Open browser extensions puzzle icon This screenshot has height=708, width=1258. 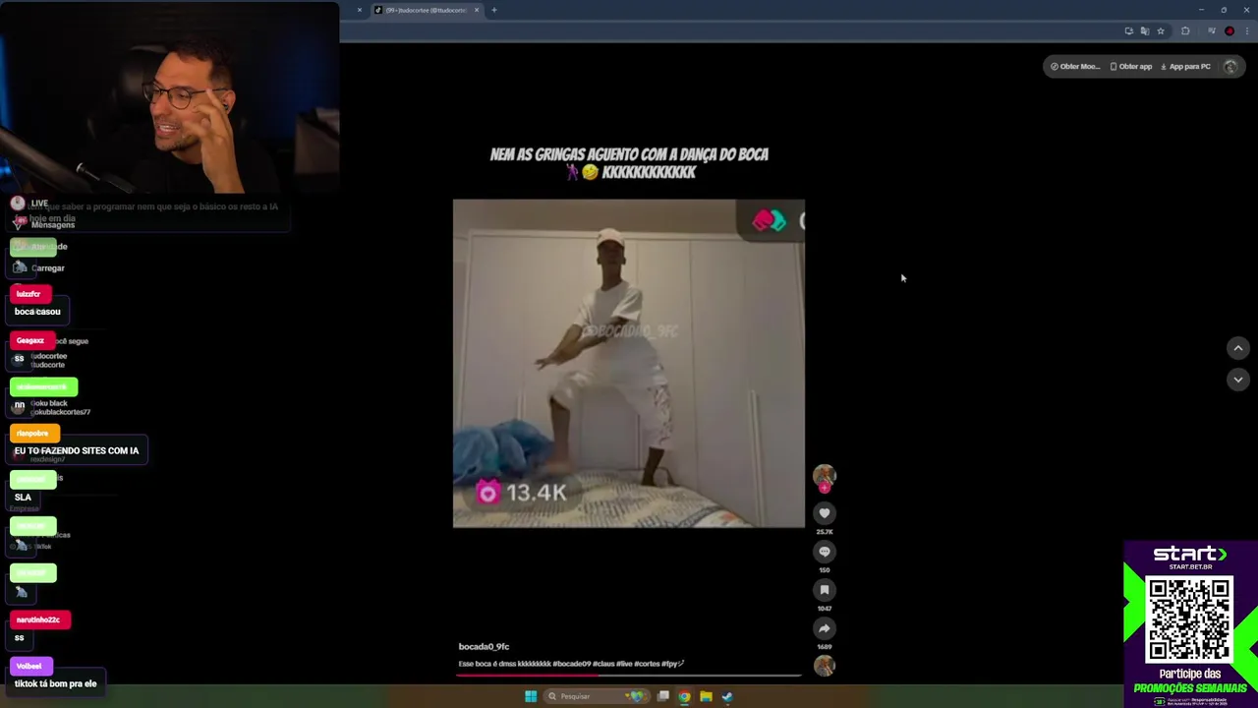click(1185, 30)
